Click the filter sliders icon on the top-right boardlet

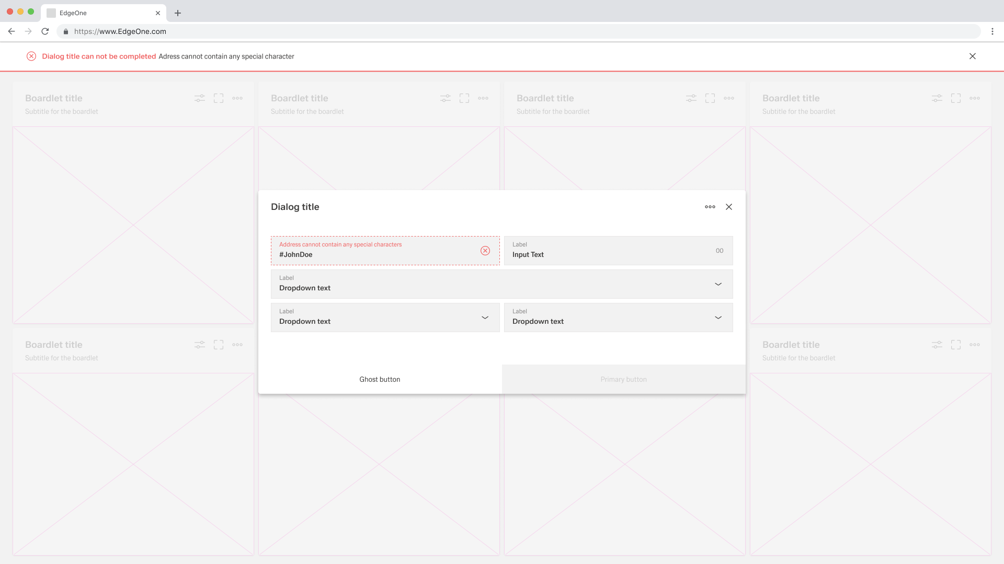pos(937,98)
